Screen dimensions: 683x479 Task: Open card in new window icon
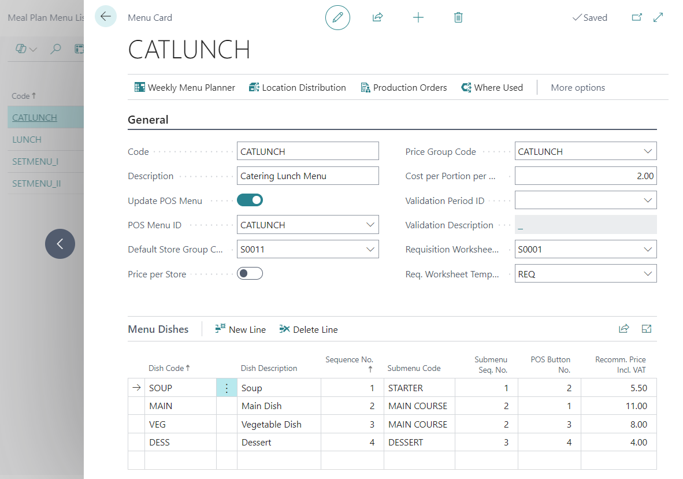coord(637,17)
